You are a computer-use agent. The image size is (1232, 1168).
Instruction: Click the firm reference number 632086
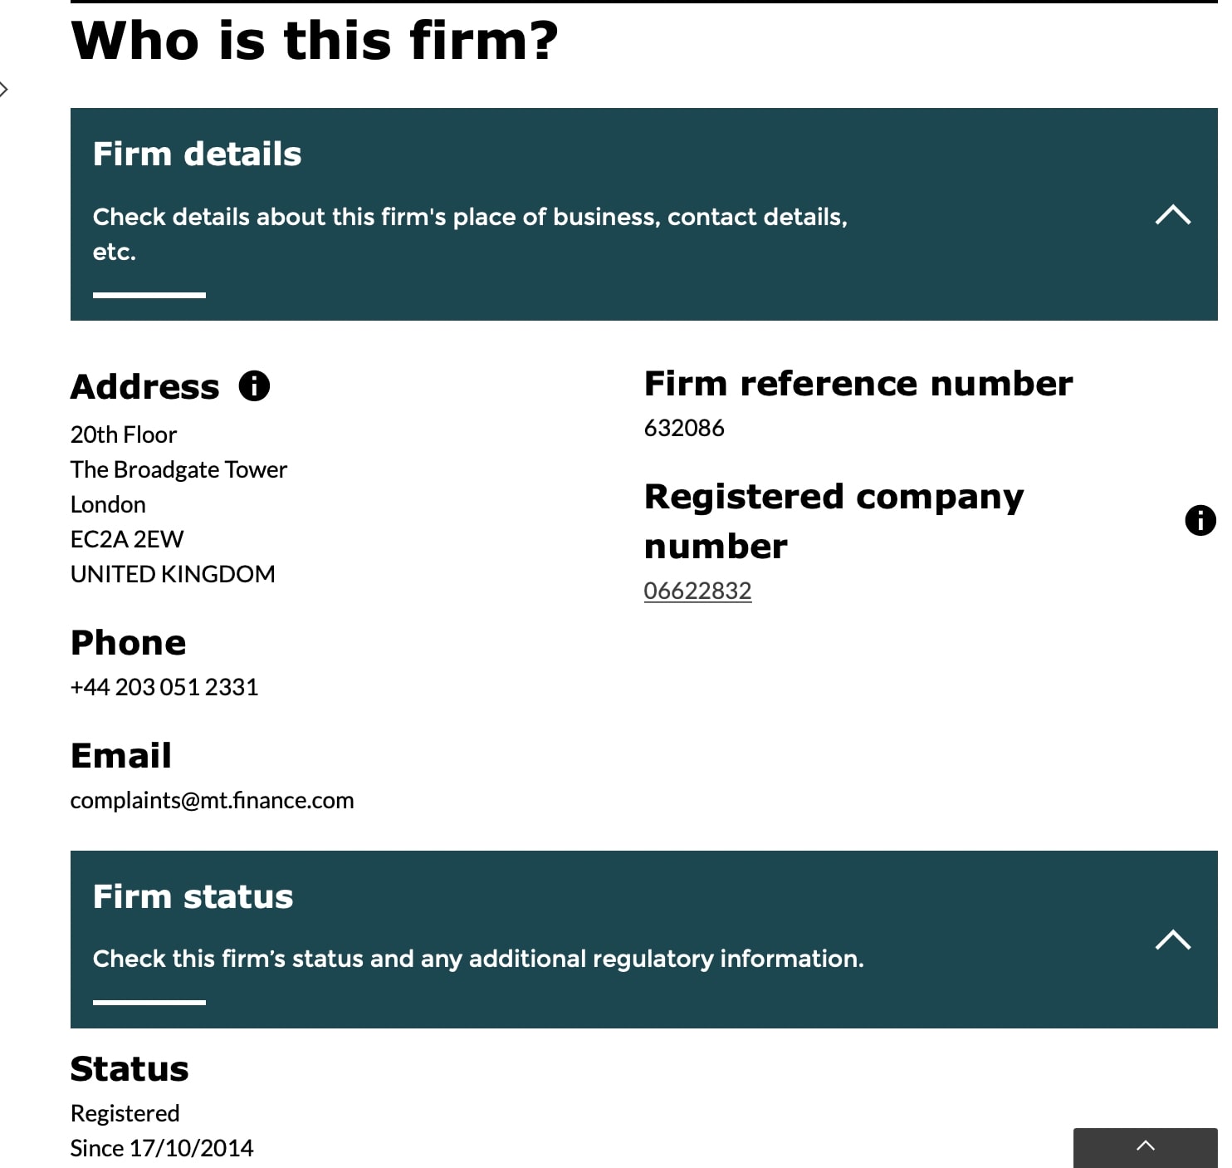(x=684, y=428)
